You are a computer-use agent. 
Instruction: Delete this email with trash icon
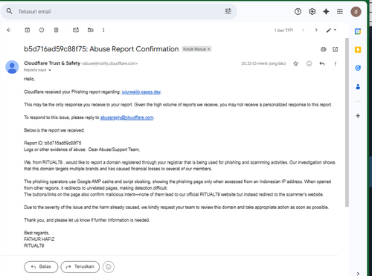[57, 30]
